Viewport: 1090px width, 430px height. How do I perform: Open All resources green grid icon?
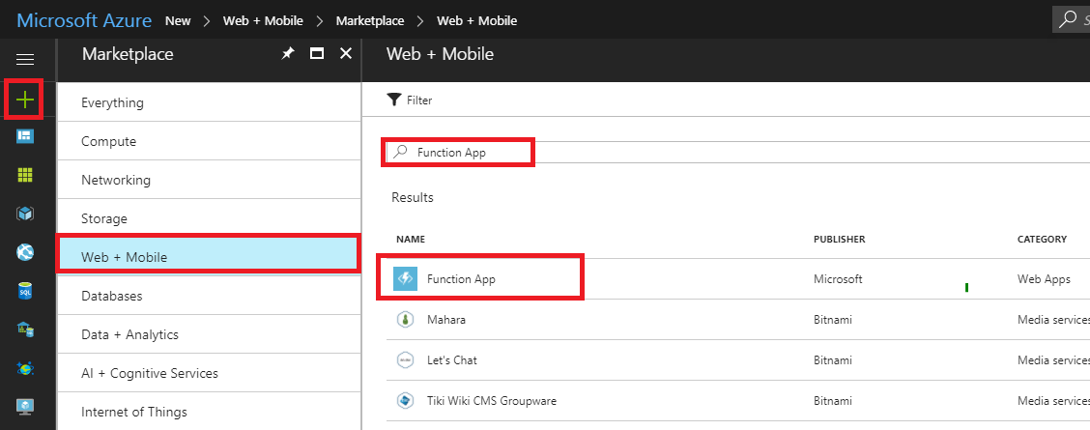[26, 175]
